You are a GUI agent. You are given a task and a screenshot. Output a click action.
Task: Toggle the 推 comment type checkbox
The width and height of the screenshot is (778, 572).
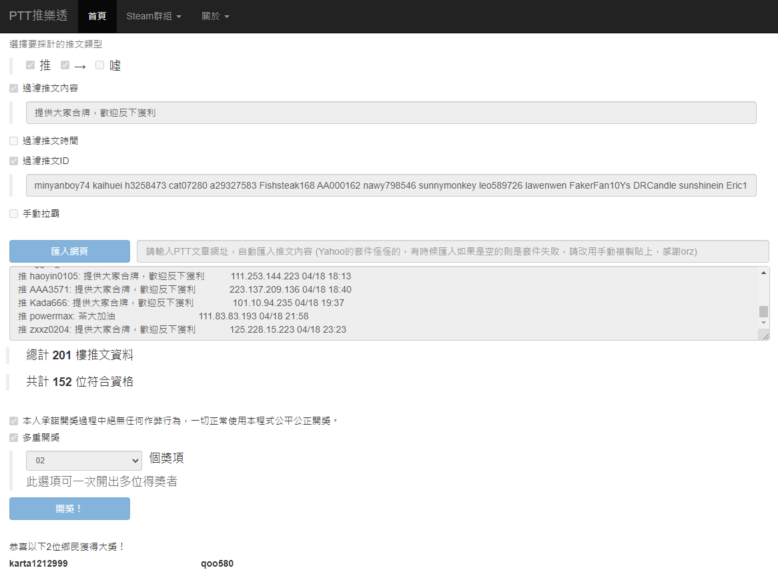pos(30,65)
